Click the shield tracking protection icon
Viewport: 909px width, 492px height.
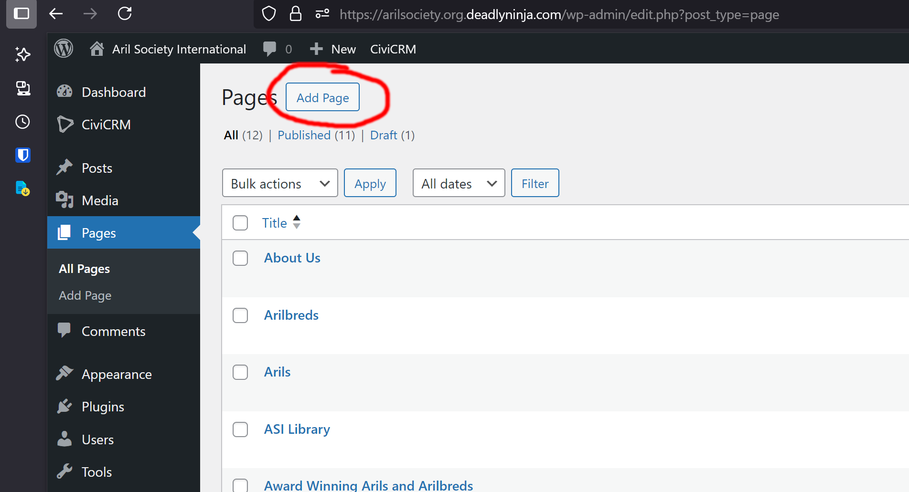[268, 14]
